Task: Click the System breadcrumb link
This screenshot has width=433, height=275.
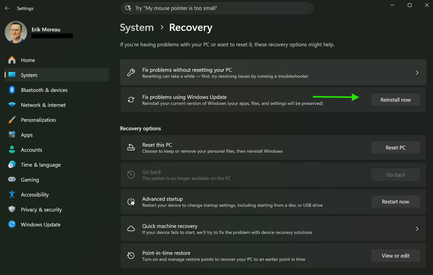Action: [x=137, y=28]
